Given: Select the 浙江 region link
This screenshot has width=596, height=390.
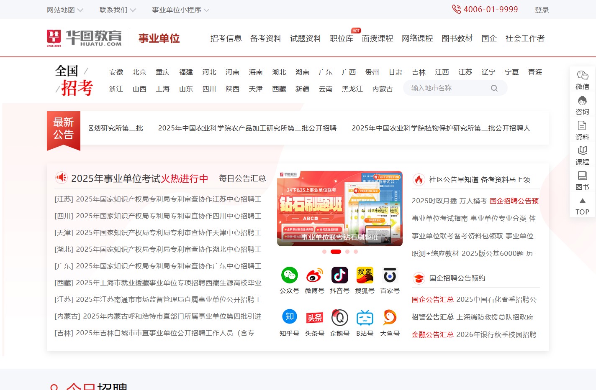Looking at the screenshot, I should 116,89.
